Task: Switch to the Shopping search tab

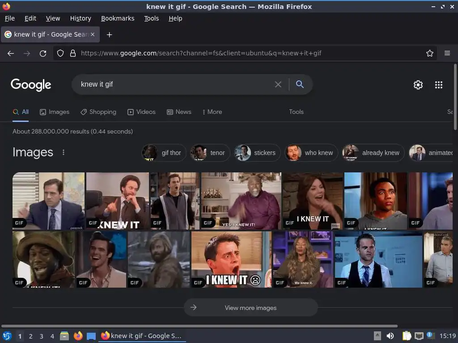Action: click(x=98, y=112)
